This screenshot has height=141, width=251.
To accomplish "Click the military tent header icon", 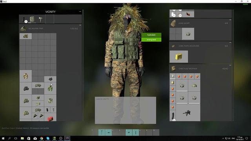I will [x=23, y=29].
